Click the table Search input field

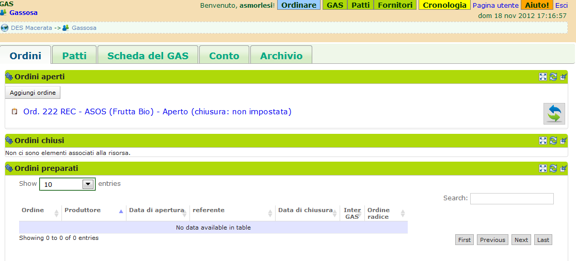click(x=511, y=198)
